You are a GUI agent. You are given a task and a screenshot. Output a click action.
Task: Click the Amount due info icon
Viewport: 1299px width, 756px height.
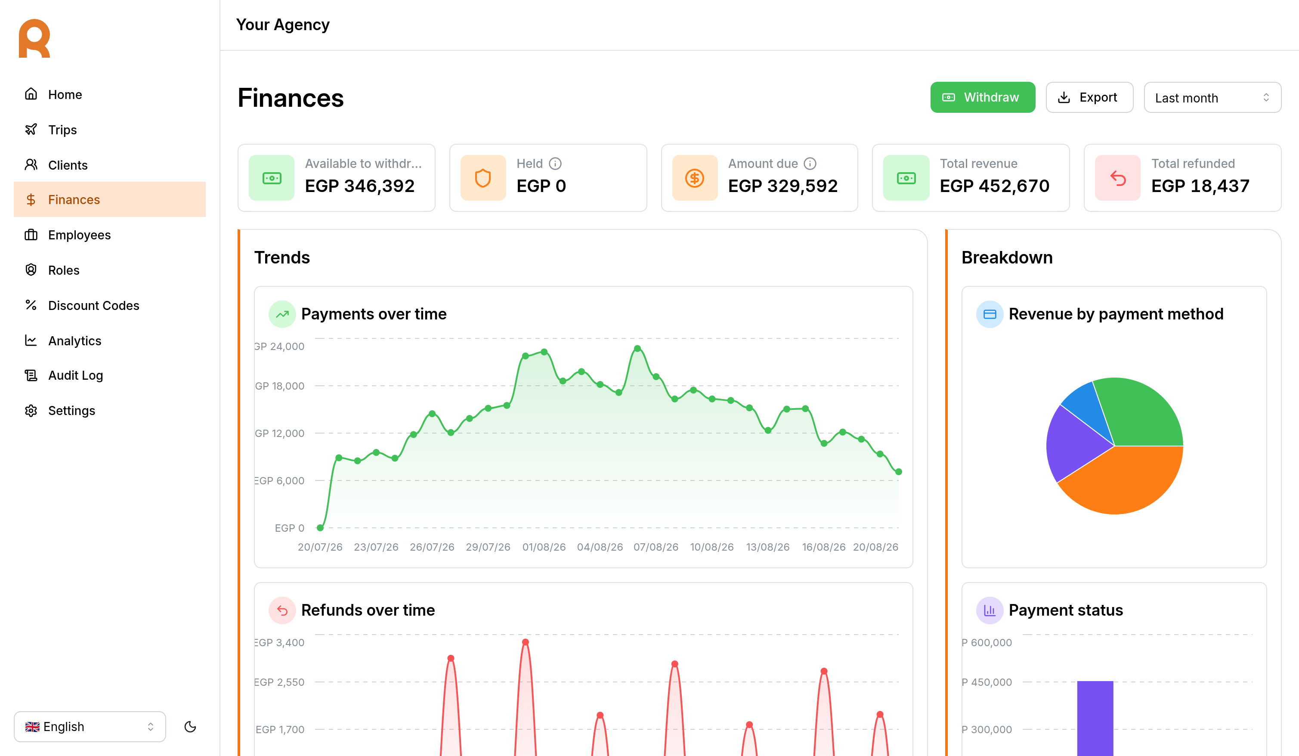pyautogui.click(x=810, y=164)
